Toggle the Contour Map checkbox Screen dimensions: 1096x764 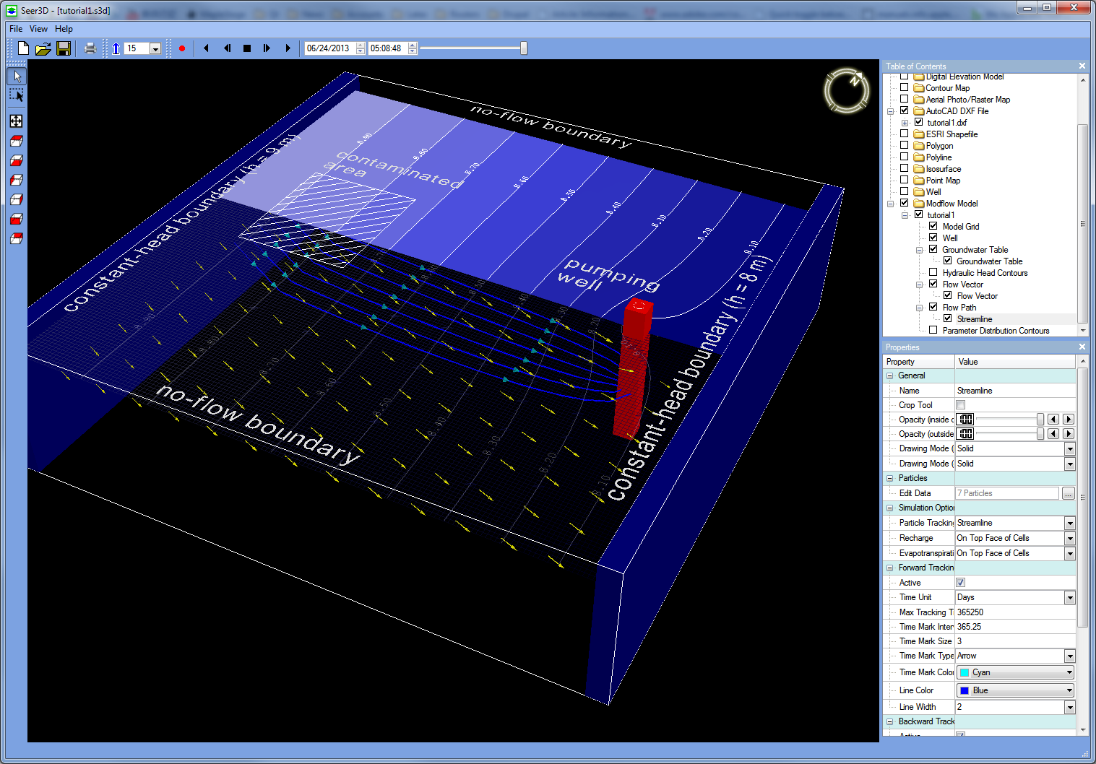pos(904,87)
